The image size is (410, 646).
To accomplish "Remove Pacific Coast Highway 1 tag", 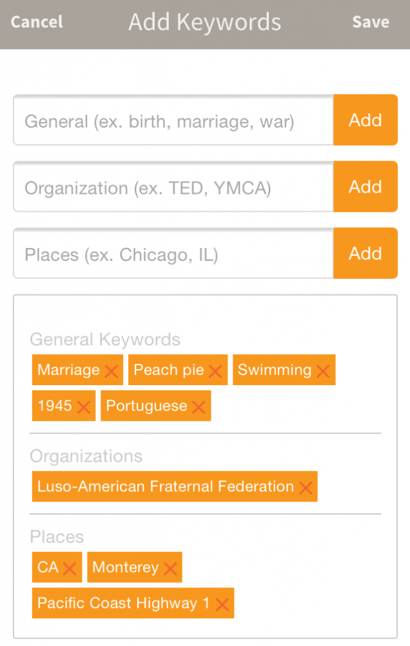I will pos(222,605).
